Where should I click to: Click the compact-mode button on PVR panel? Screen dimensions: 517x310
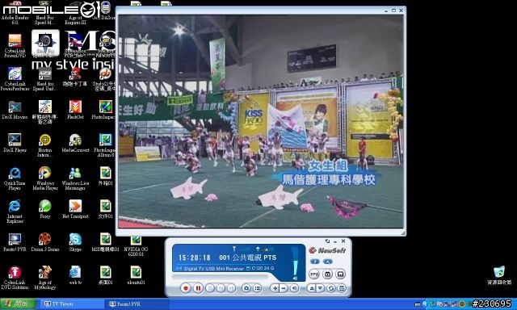[327, 241]
